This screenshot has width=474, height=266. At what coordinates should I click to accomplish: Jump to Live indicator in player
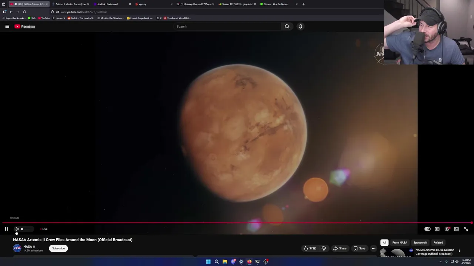coord(44,229)
